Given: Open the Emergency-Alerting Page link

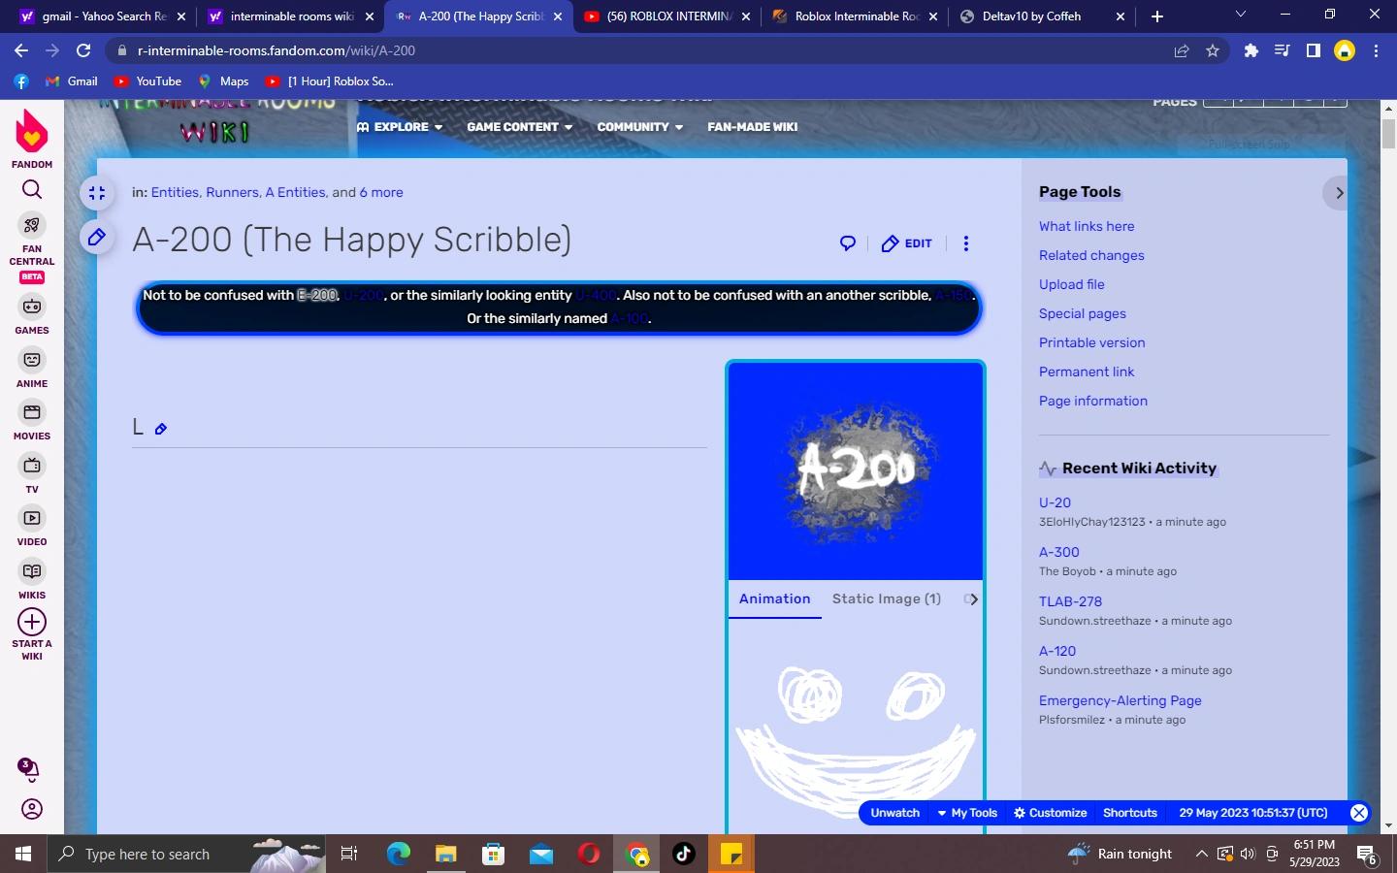Looking at the screenshot, I should pyautogui.click(x=1121, y=700).
